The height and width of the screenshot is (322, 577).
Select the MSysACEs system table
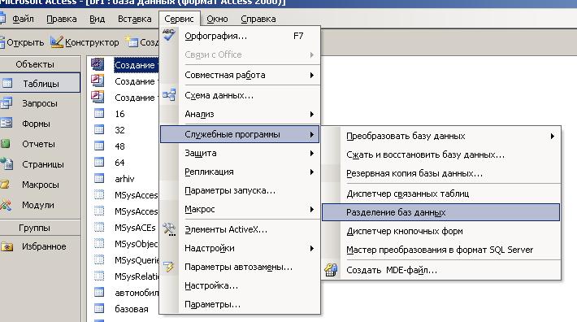coord(135,228)
